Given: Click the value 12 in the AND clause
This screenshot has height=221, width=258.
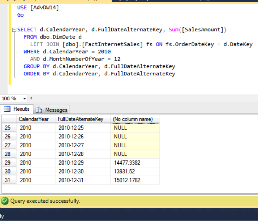Looking at the screenshot, I should coord(117,59).
